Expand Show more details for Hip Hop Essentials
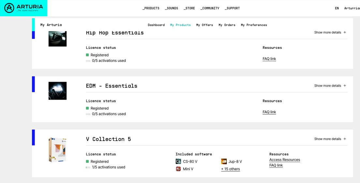360x183 pixels. (330, 33)
